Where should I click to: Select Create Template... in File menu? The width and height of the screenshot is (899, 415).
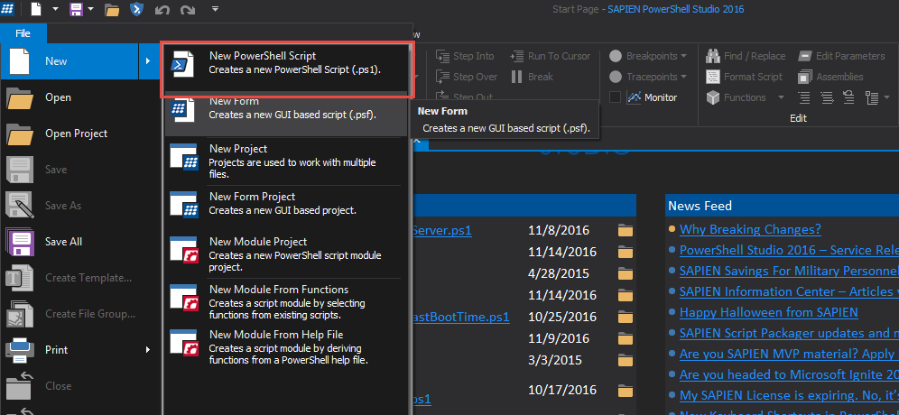pyautogui.click(x=79, y=278)
